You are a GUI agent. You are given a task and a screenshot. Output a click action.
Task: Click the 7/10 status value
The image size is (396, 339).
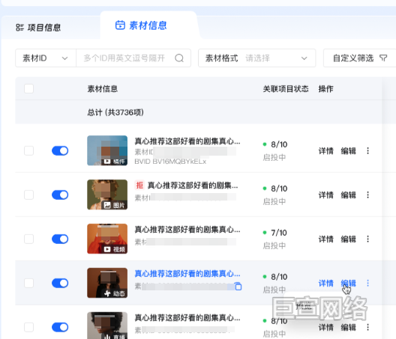pyautogui.click(x=279, y=233)
